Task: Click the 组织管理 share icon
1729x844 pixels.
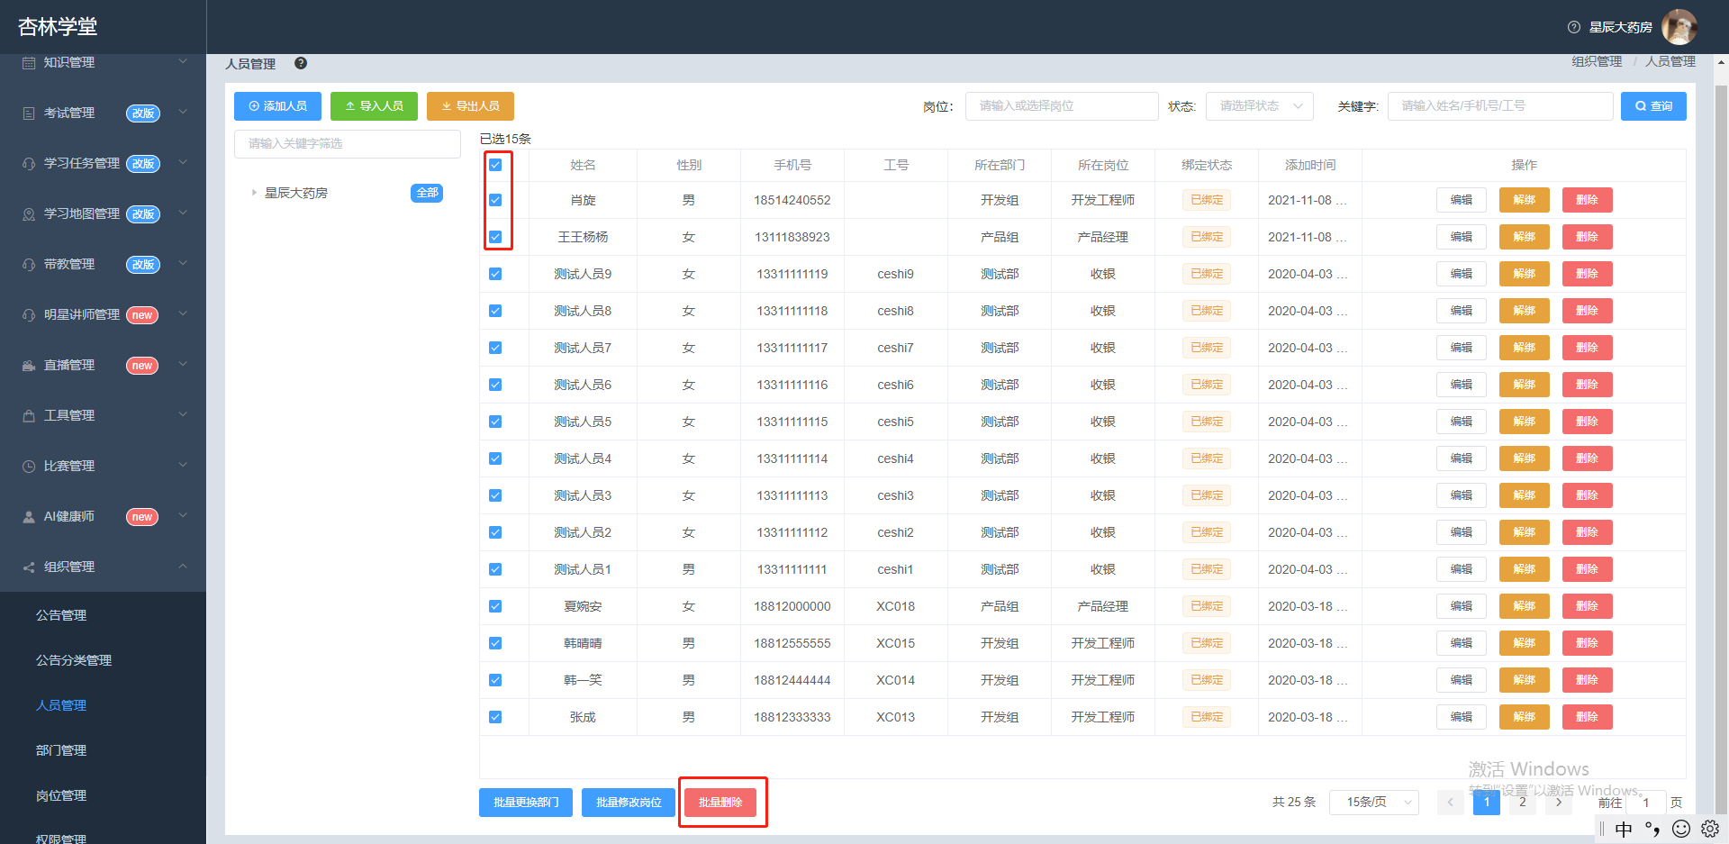Action: click(x=29, y=567)
